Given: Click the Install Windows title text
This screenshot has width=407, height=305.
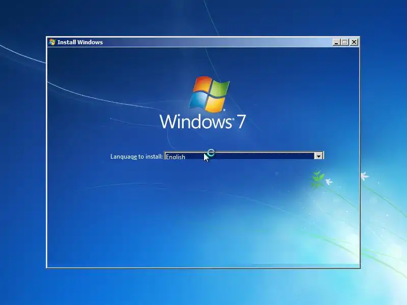Looking at the screenshot, I should pos(80,42).
